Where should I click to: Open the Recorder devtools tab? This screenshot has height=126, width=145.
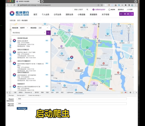(x=28, y=92)
